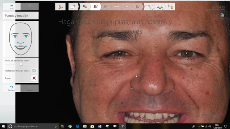Undo last action with Deshacer button
Viewport: 230px width, 129px height.
[x=11, y=88]
